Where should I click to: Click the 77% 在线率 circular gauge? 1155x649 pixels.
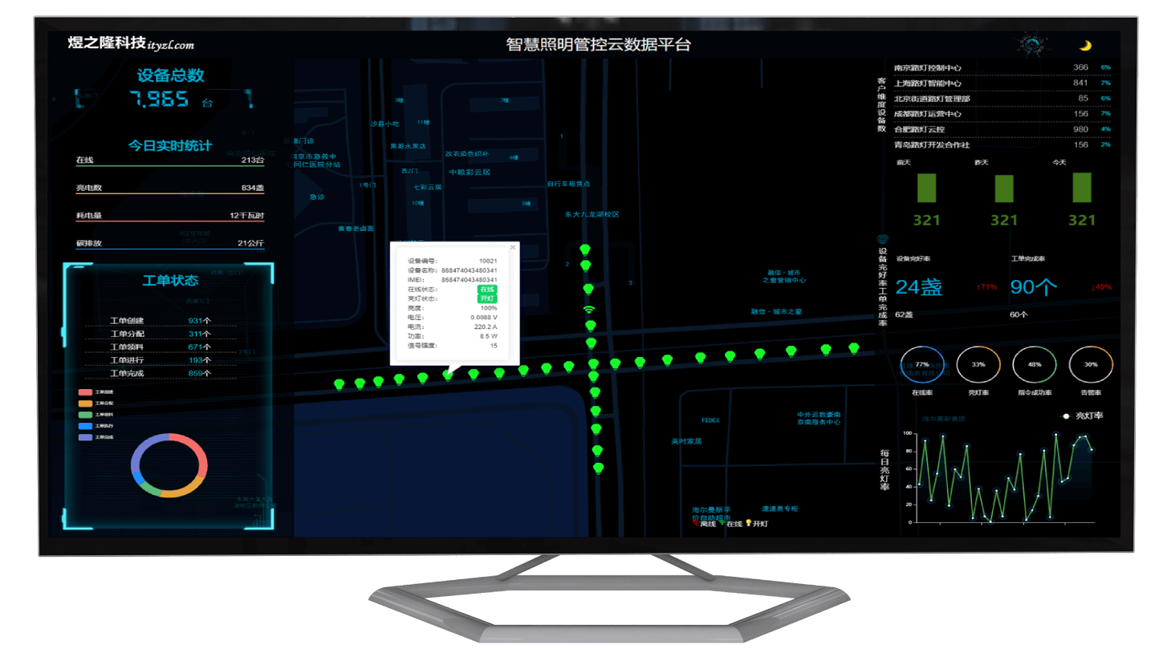coord(922,365)
